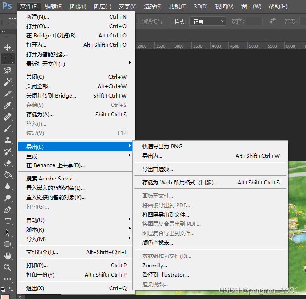This screenshot has height=299, width=306.
Task: Select the Rectangular Marquee tool in toolbar
Action: pyautogui.click(x=8, y=59)
